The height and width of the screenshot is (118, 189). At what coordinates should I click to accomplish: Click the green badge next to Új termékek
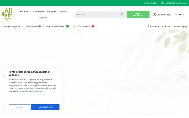[x=39, y=26]
